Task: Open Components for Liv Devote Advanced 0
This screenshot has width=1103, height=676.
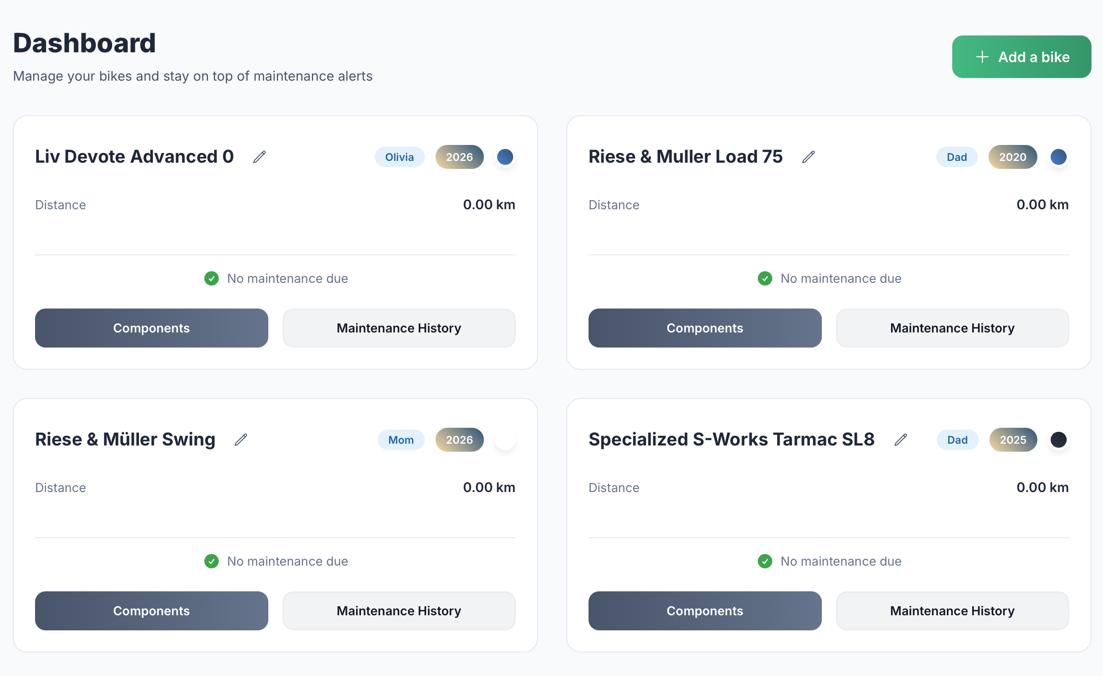Action: coord(151,328)
